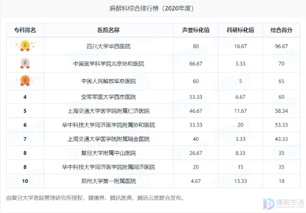This screenshot has height=213, width=306.
Task: Click rank number 5 cell
Action: tap(25, 111)
